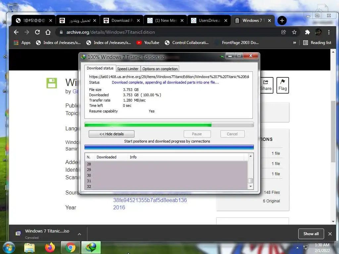The height and width of the screenshot is (254, 339).
Task: Click the Cancel button in IDM dialog
Action: 232,134
